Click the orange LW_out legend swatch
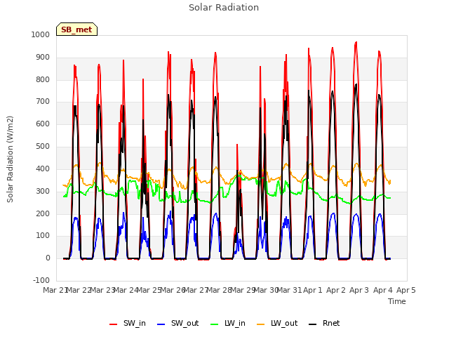This screenshot has width=449, height=337. click(261, 324)
